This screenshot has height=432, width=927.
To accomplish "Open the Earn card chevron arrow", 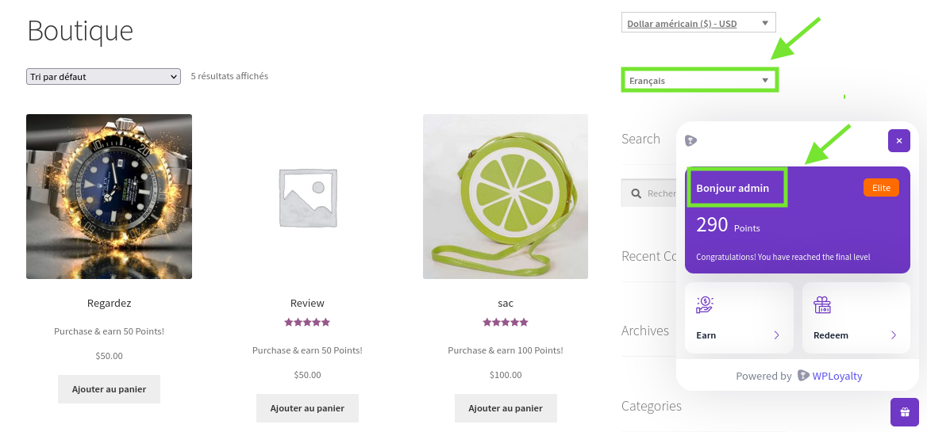I will coord(777,335).
